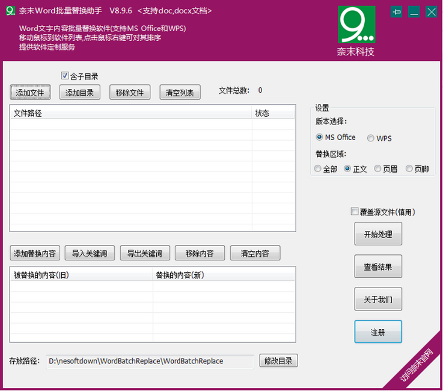The height and width of the screenshot is (391, 443).
Task: Open 关于我们 about dialog
Action: pyautogui.click(x=378, y=299)
